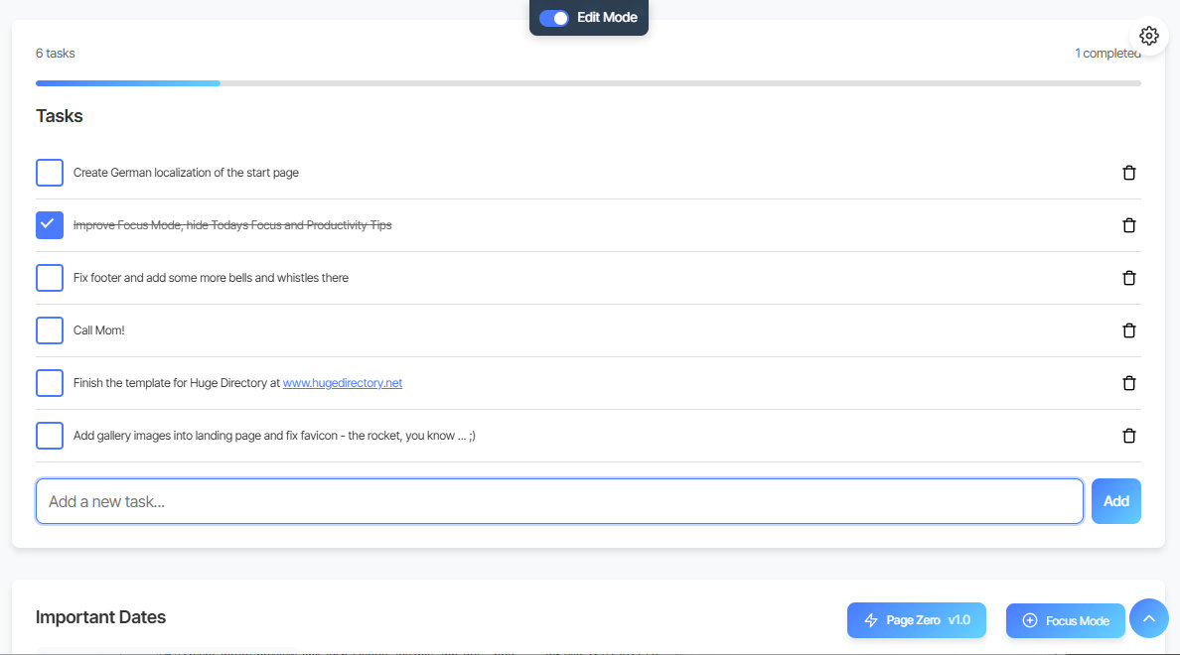Click the lightning icon on Page Zero button
The height and width of the screenshot is (655, 1180).
871,620
